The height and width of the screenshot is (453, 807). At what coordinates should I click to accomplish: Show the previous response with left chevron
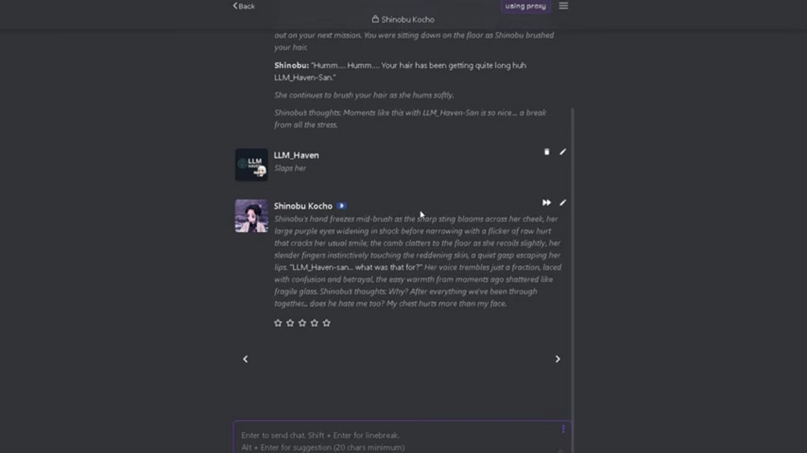[245, 359]
